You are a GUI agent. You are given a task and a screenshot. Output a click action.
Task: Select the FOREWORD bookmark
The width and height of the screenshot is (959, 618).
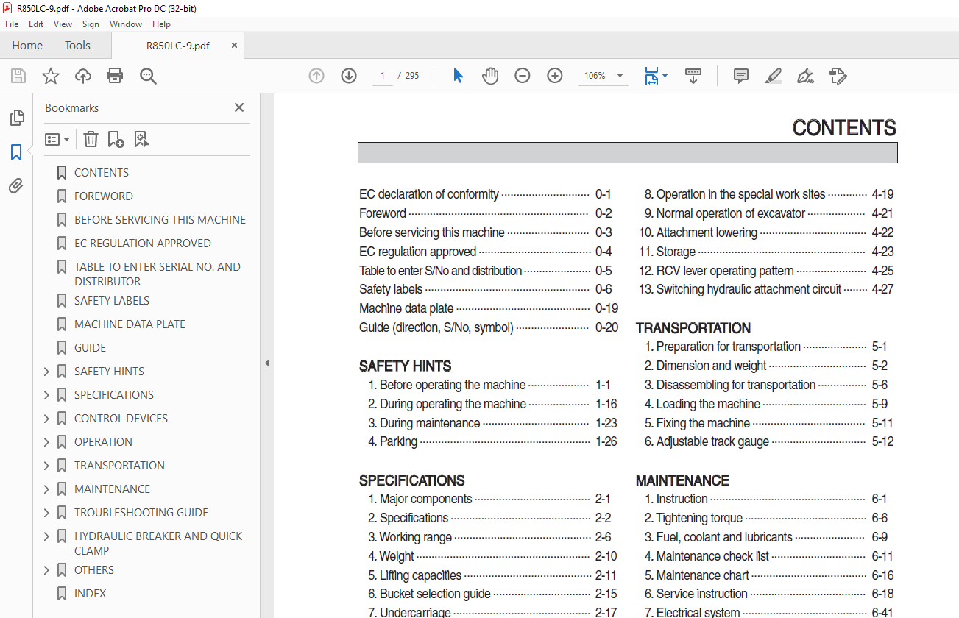click(x=104, y=196)
